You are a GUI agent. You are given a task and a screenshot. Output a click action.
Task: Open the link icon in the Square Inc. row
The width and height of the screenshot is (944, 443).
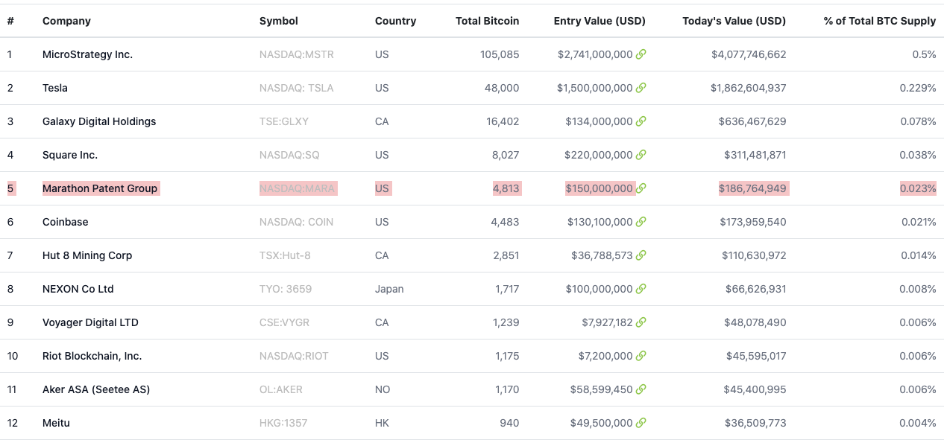(641, 155)
